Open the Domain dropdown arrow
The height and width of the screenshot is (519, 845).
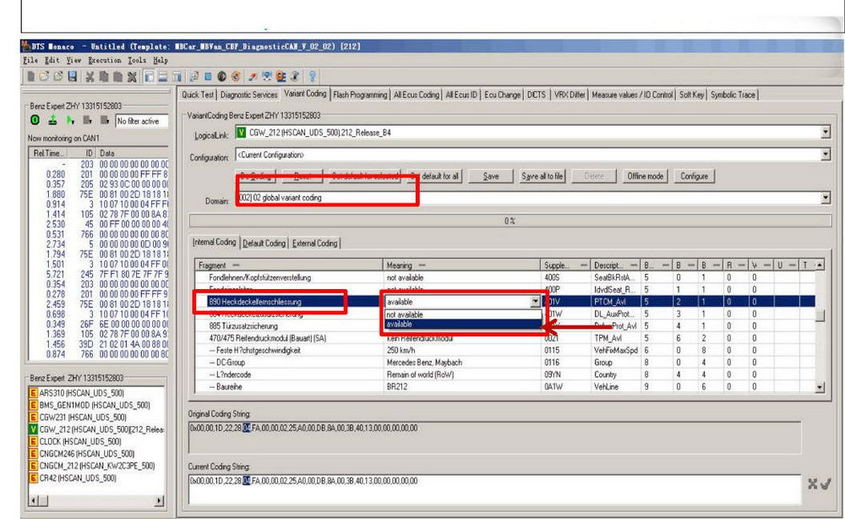pyautogui.click(x=825, y=198)
